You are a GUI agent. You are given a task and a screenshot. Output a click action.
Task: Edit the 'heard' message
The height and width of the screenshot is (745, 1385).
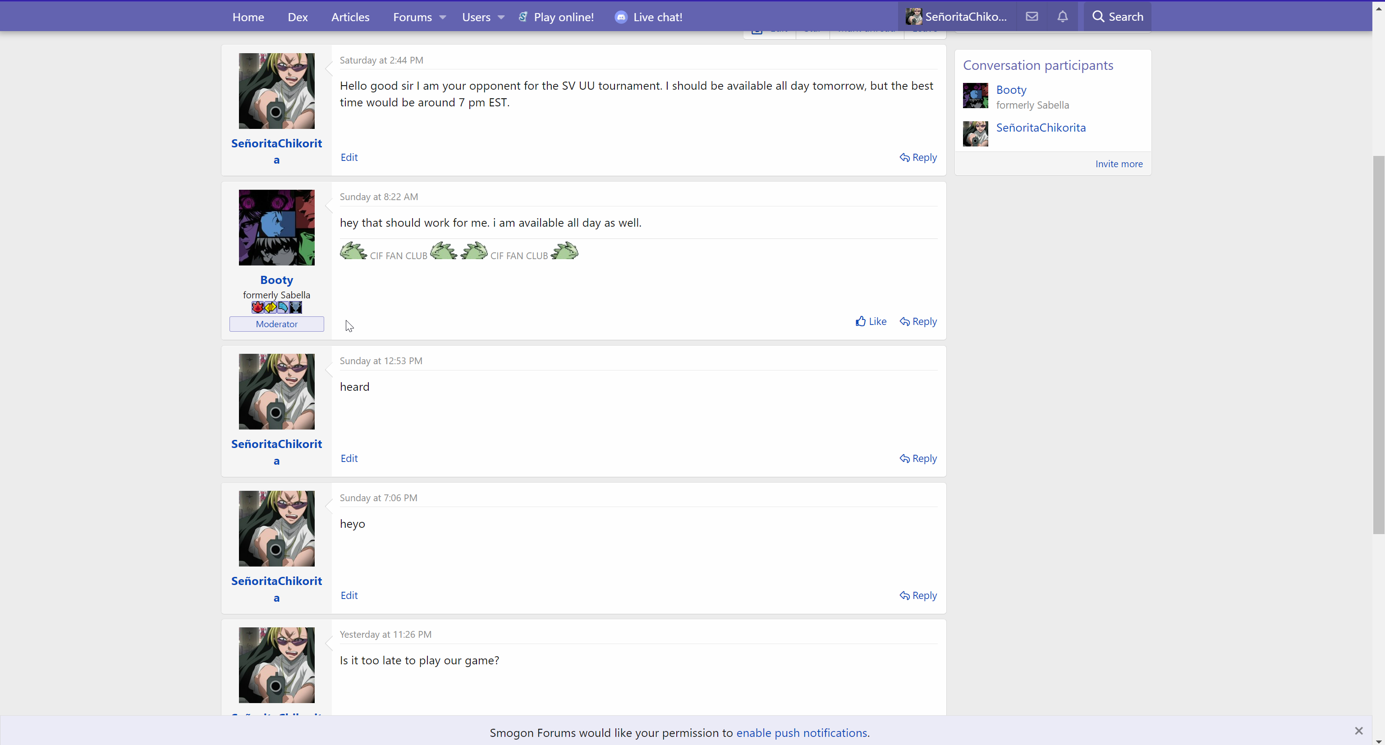click(349, 458)
